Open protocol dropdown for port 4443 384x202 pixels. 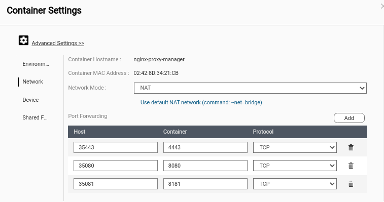point(295,147)
